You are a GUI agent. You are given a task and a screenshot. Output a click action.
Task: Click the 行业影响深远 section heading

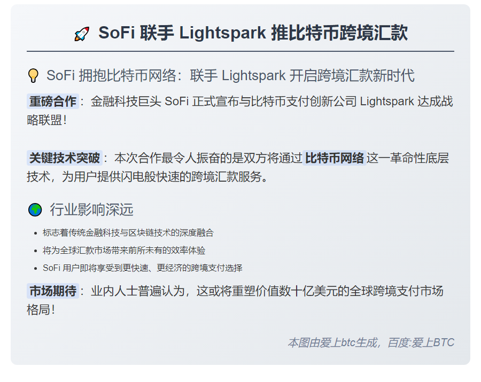91,209
